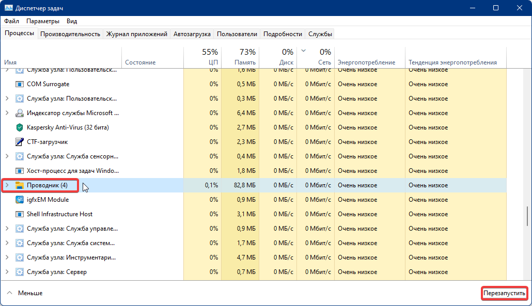Screen dimensions: 532x306
Task: Click the 3,1 МБ memory value
Action: (246, 214)
